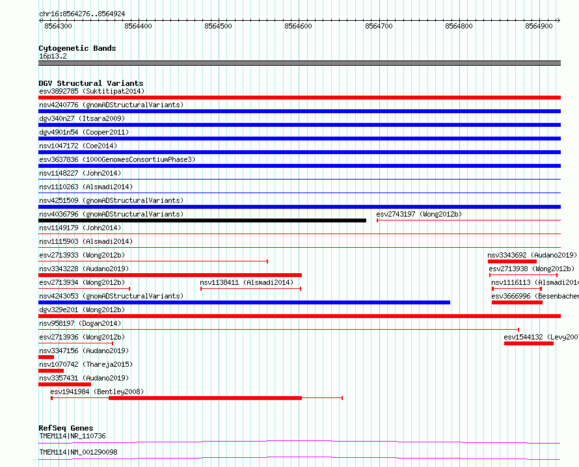The width and height of the screenshot is (579, 467).
Task: Click the DGV Structural Variants track heading
Action: click(x=91, y=83)
